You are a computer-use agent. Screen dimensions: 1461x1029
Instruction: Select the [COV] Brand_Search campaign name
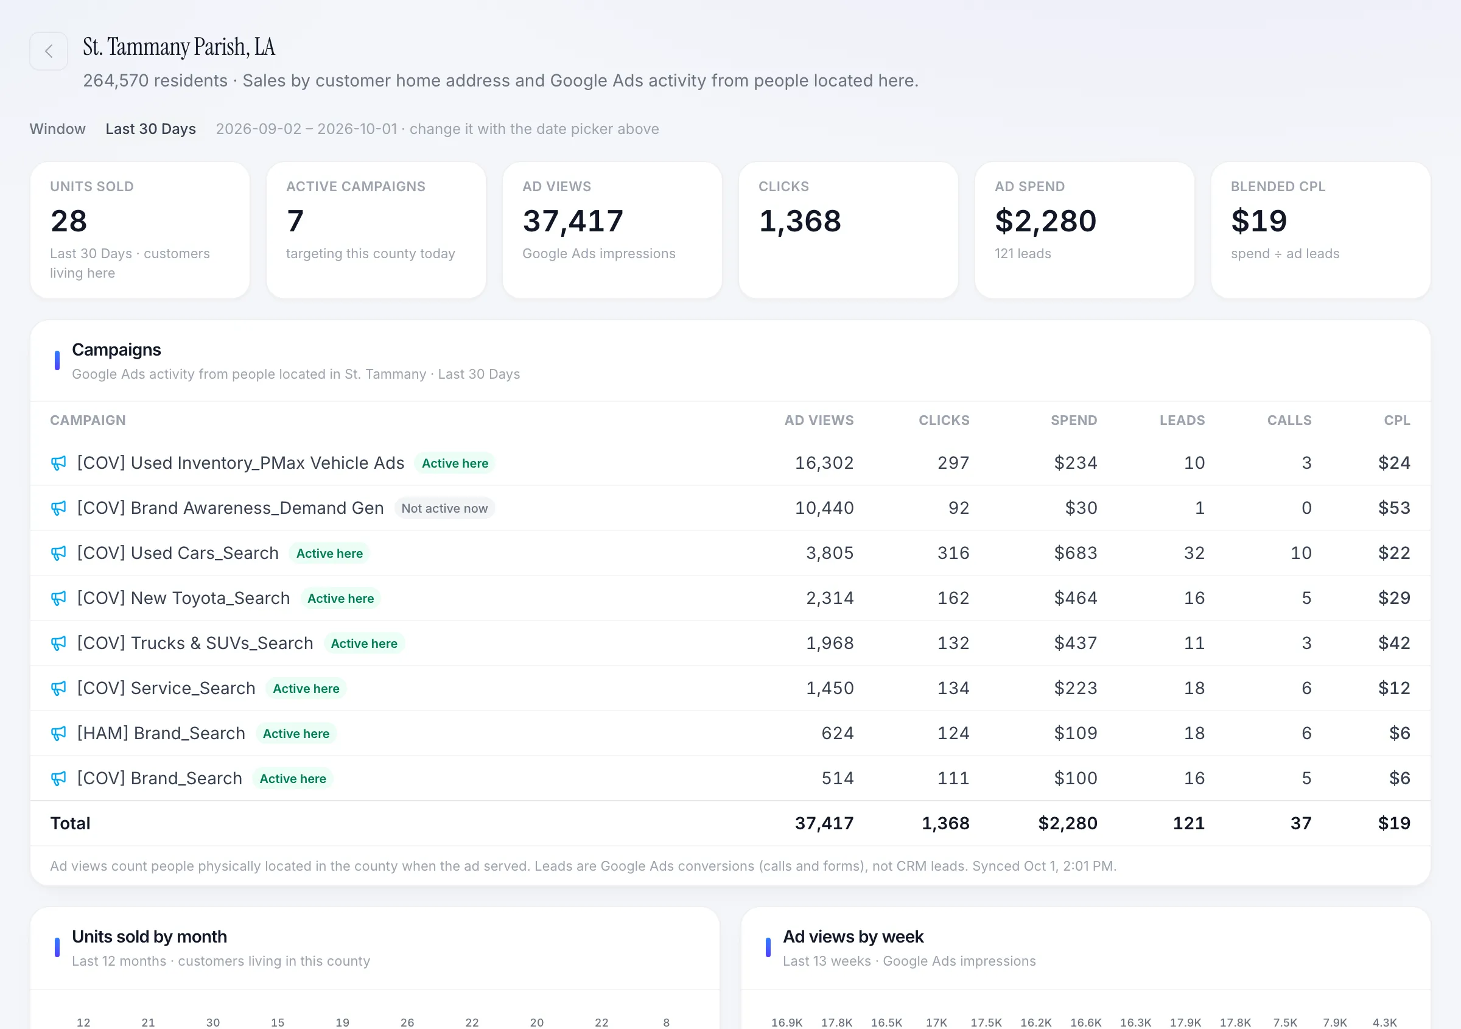(159, 779)
